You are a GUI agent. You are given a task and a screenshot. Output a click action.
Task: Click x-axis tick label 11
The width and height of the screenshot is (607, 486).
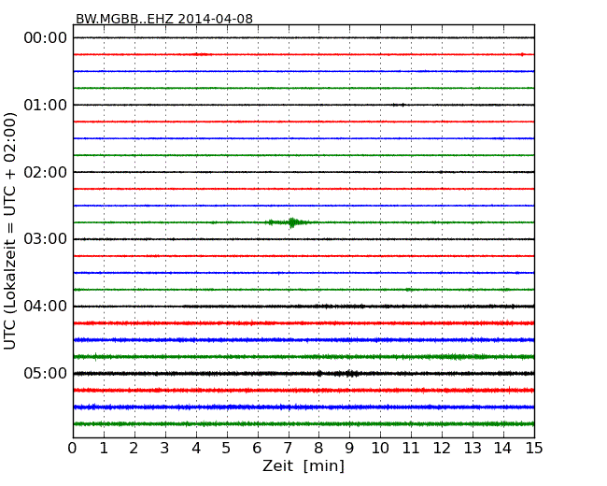411,449
